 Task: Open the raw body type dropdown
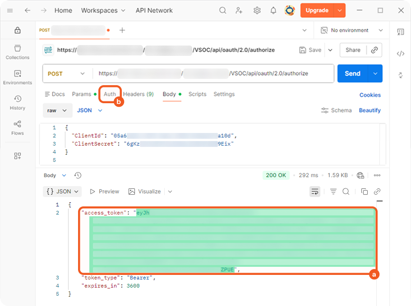pyautogui.click(x=58, y=110)
